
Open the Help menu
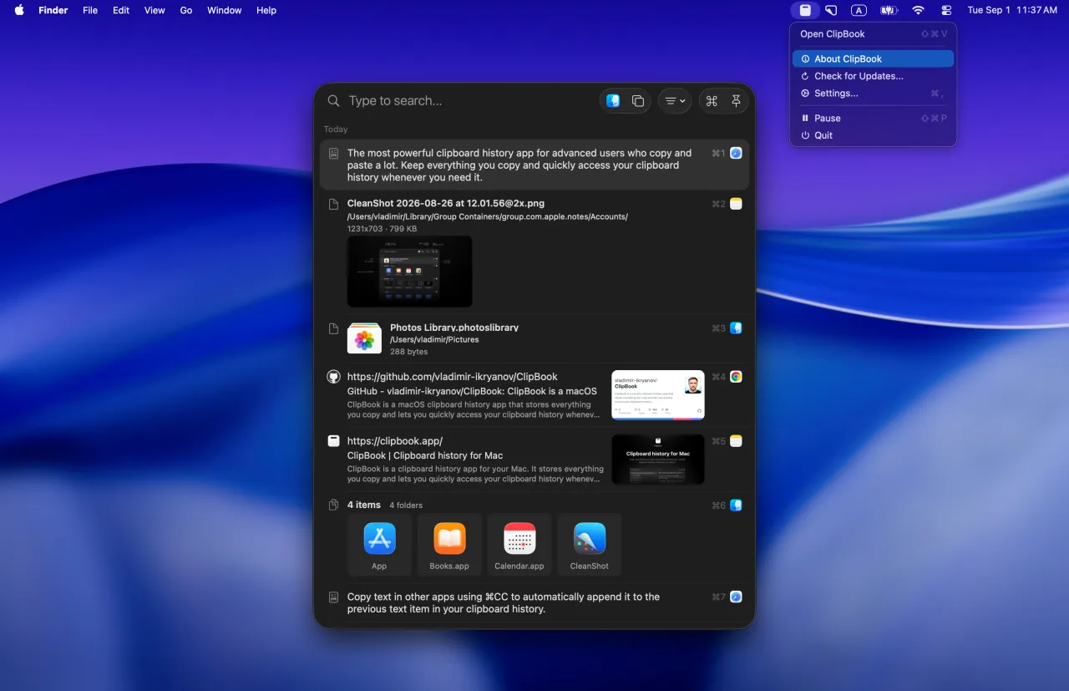266,10
